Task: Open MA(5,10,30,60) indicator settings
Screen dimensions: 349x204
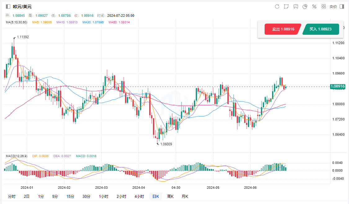Action: click(17, 22)
